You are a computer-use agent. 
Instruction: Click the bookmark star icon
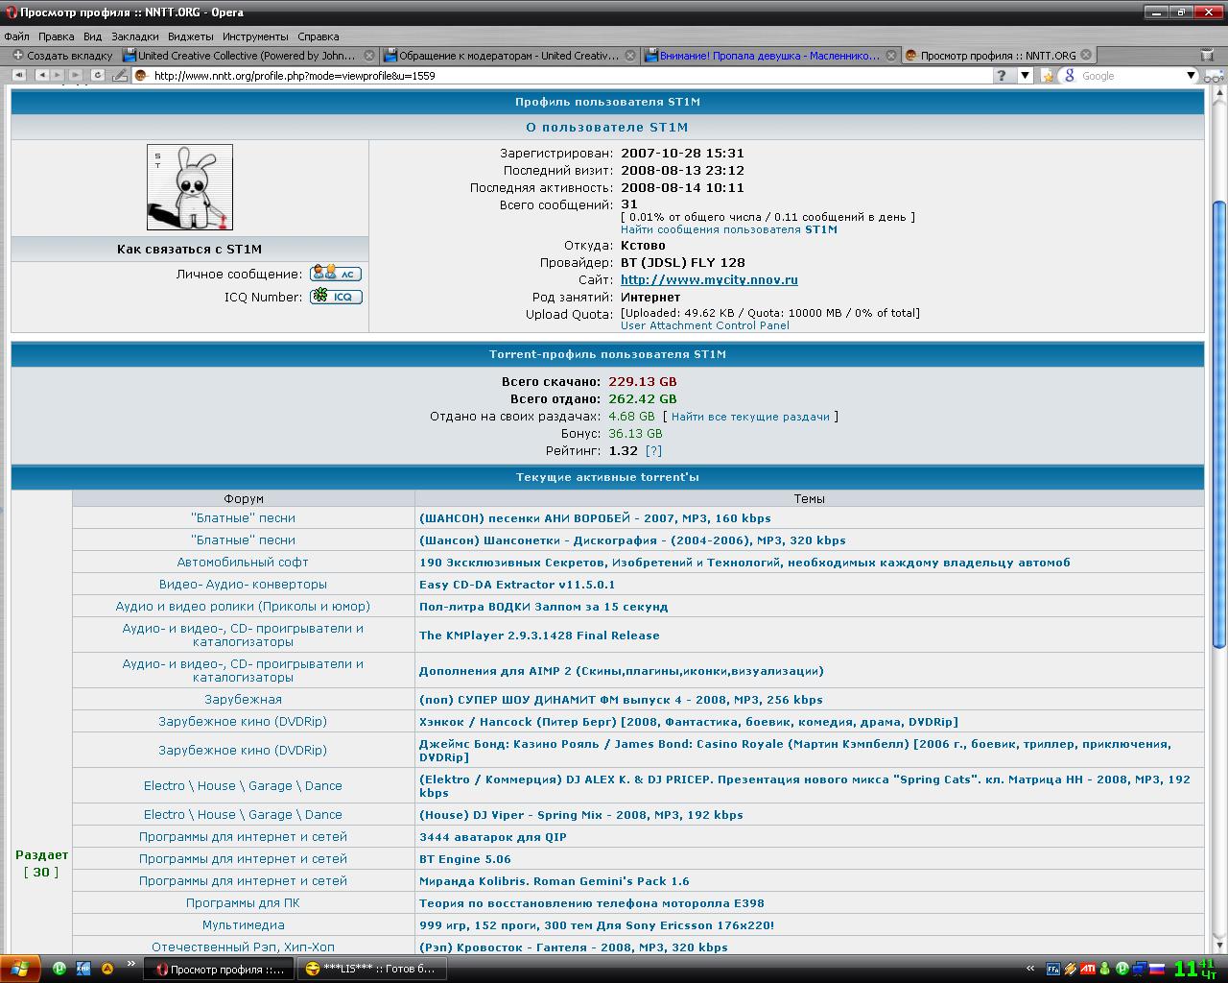click(1048, 75)
